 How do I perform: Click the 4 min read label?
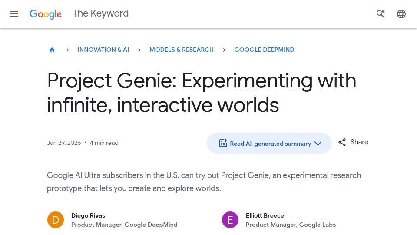point(104,143)
